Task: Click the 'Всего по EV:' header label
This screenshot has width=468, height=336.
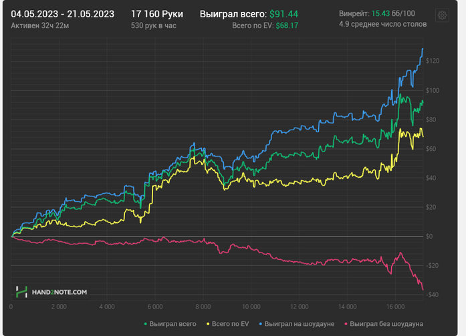Action: 253,25
